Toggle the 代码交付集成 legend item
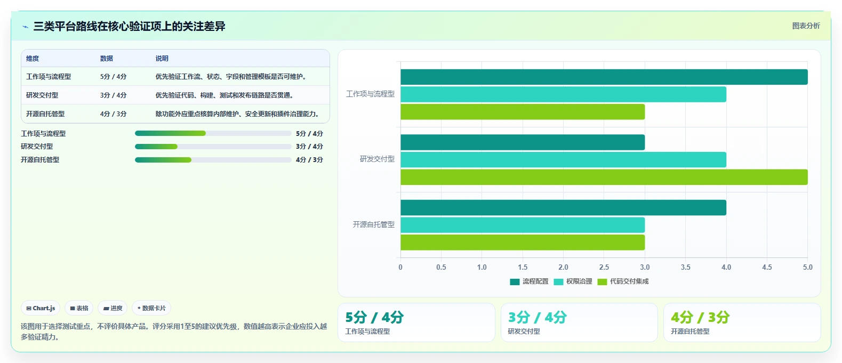The image size is (842, 363). pyautogui.click(x=623, y=281)
